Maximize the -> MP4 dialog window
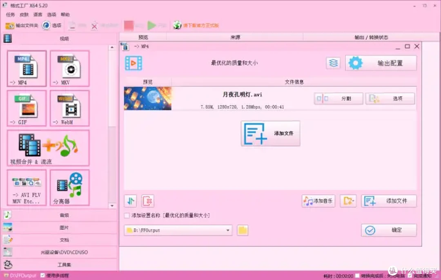 click(407, 46)
